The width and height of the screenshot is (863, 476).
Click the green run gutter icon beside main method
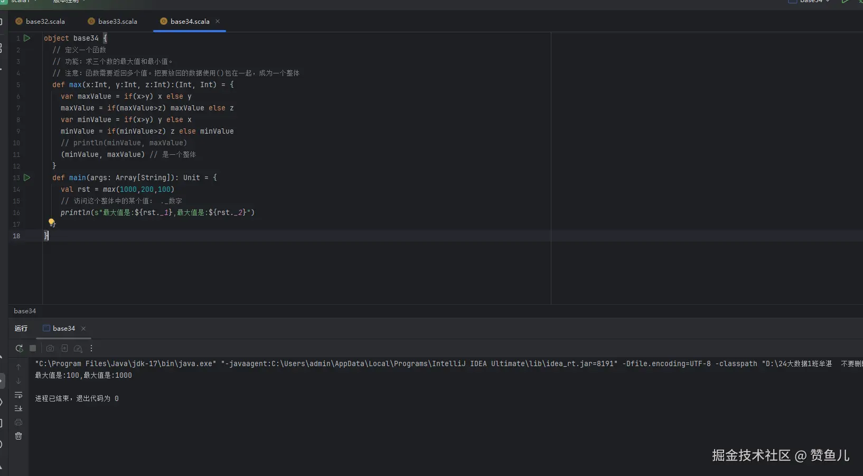coord(27,178)
